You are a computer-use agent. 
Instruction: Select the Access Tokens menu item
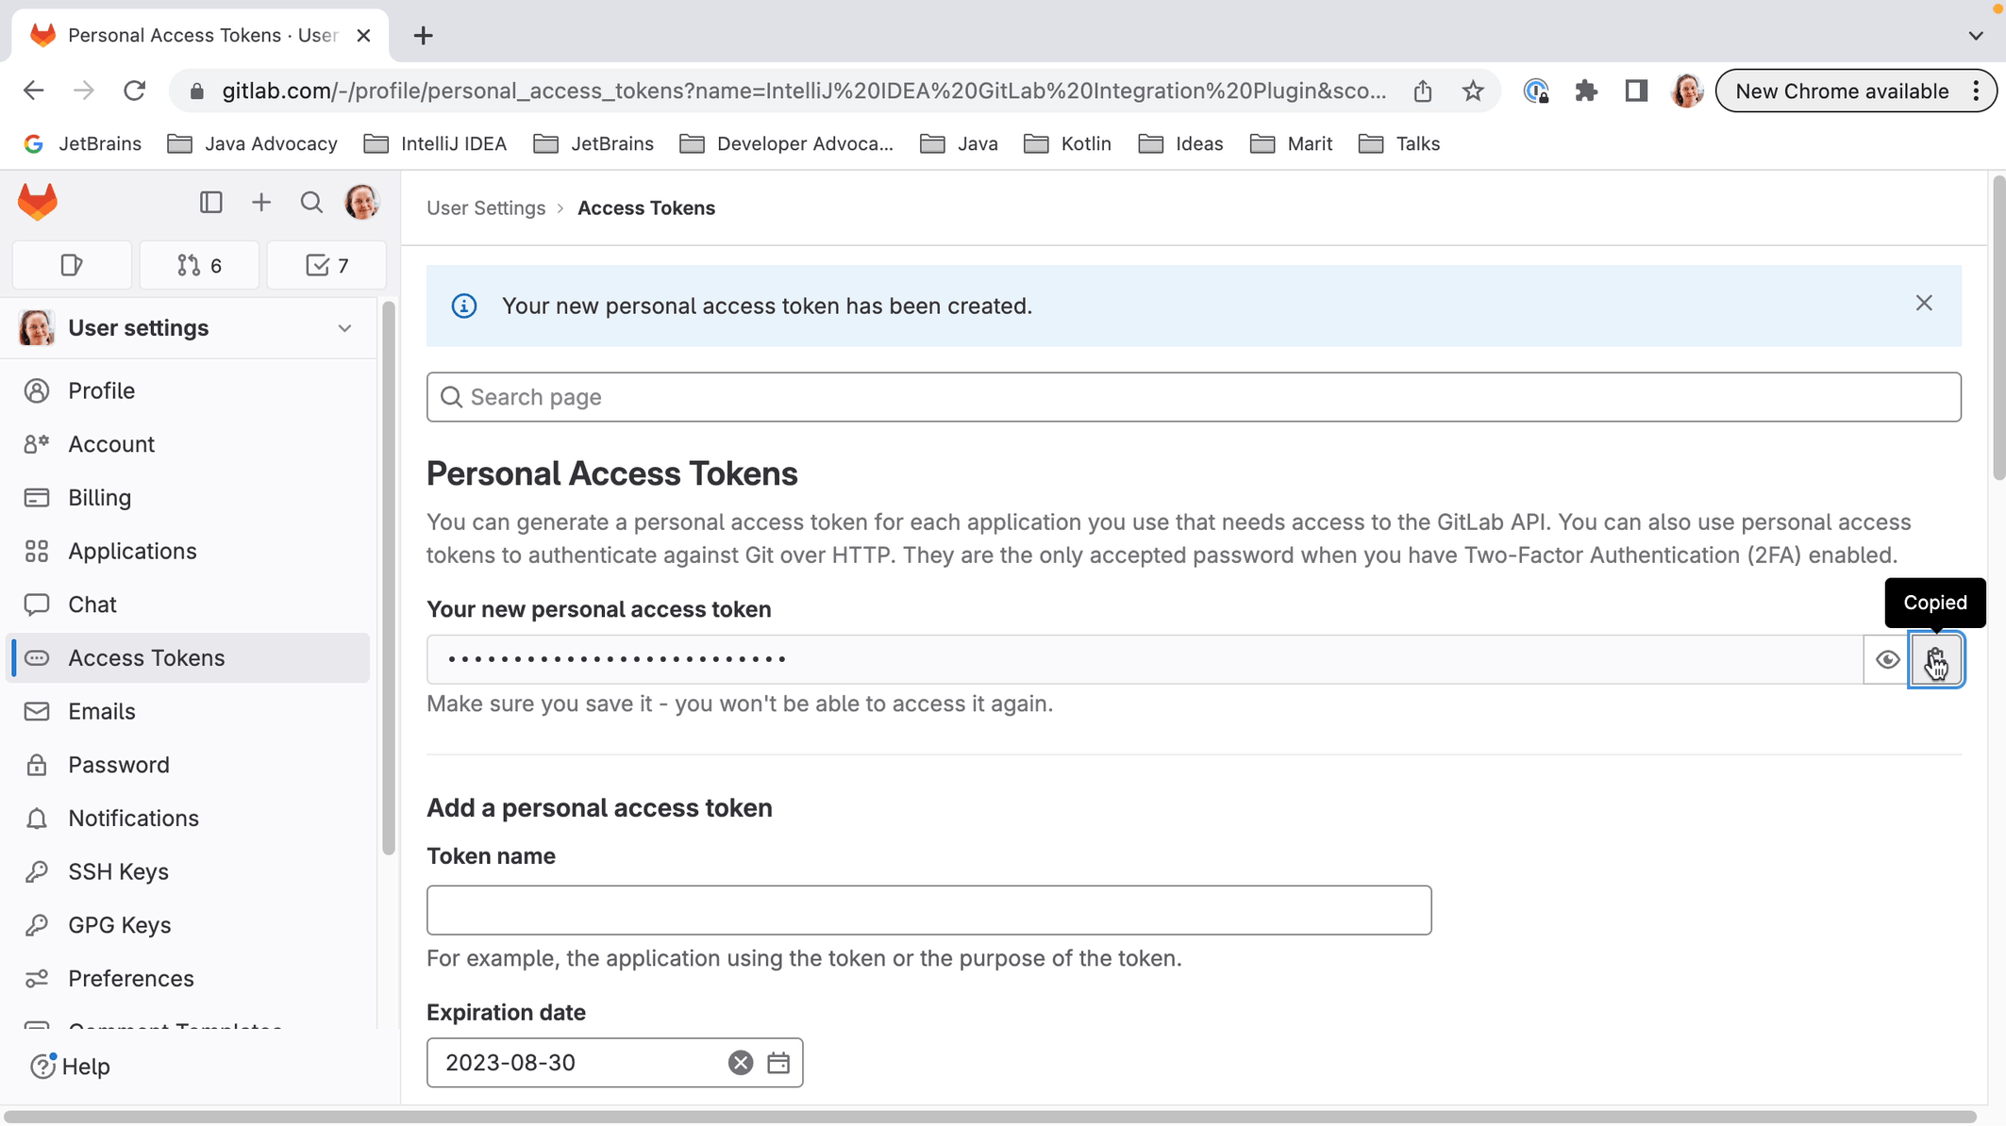click(147, 656)
